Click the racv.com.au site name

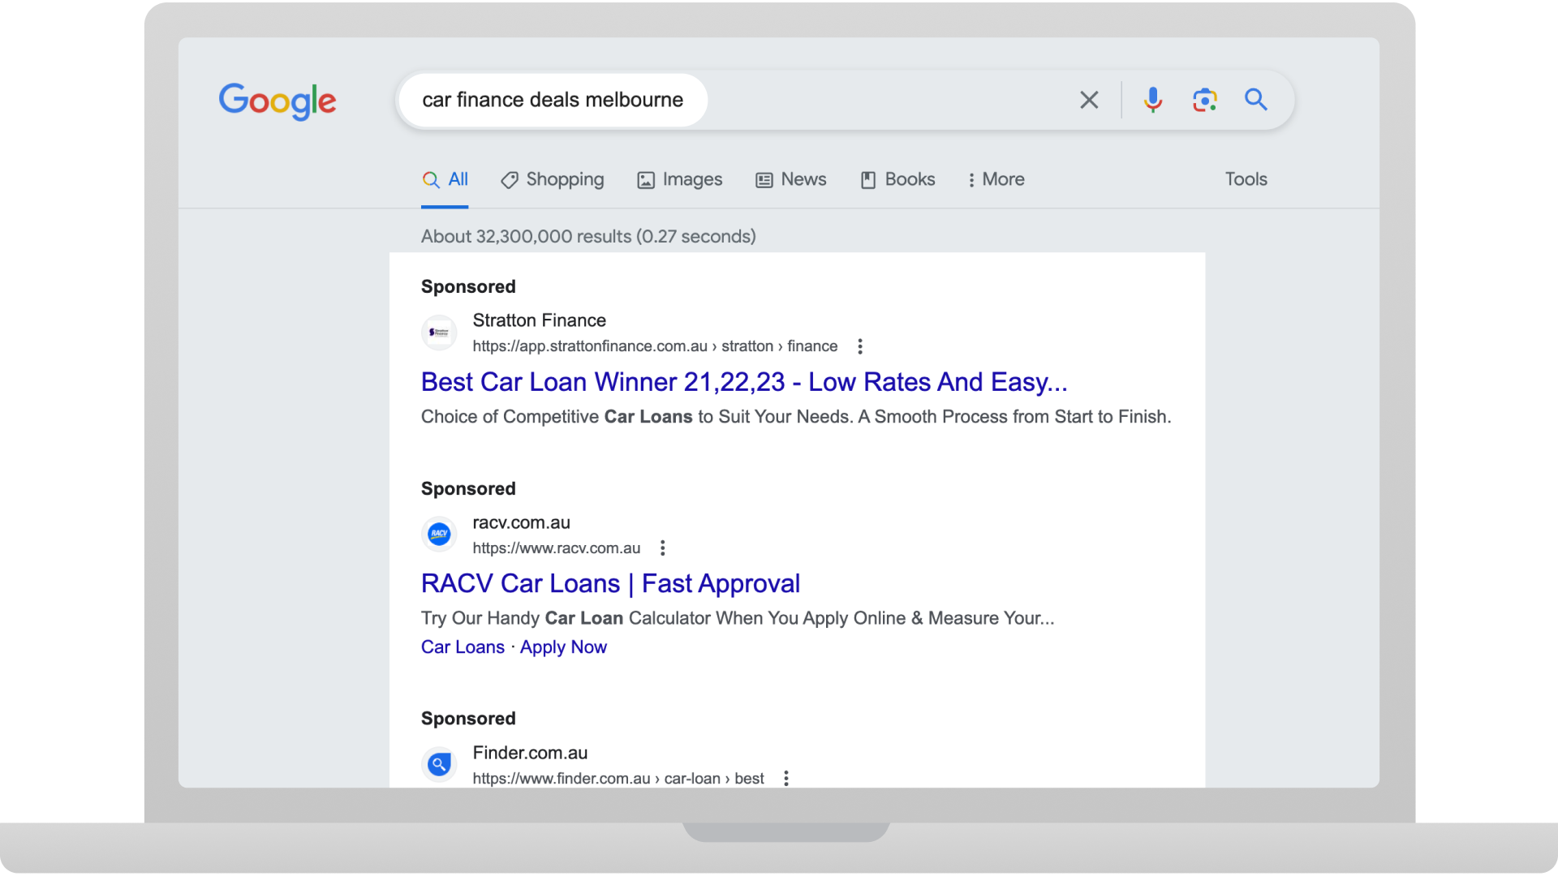click(x=521, y=522)
